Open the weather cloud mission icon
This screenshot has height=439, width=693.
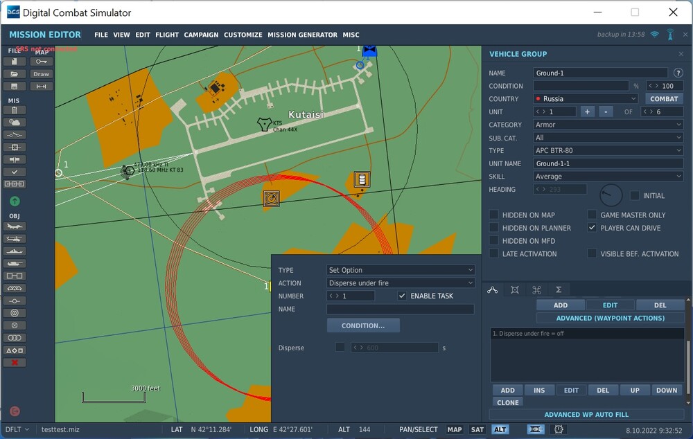coord(15,122)
